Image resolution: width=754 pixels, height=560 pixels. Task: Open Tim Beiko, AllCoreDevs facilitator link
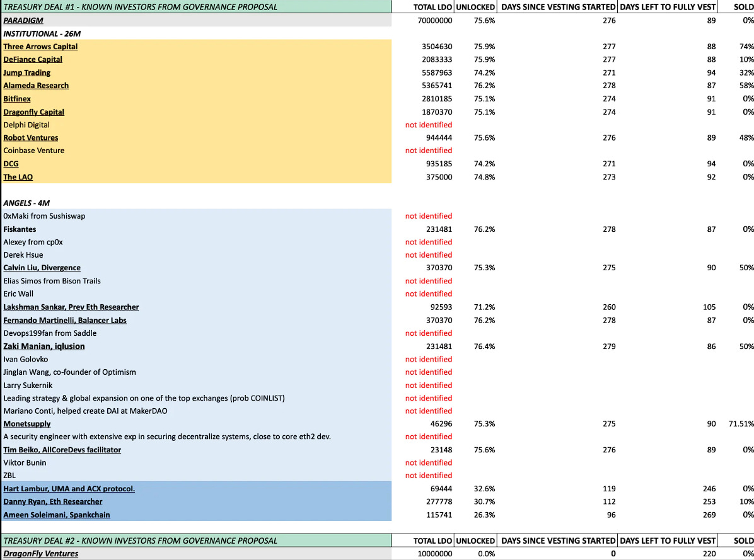click(62, 450)
